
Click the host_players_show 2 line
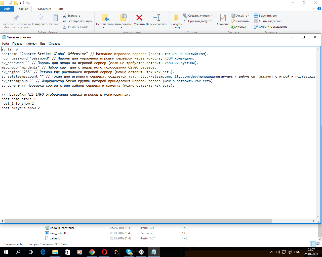click(x=21, y=108)
